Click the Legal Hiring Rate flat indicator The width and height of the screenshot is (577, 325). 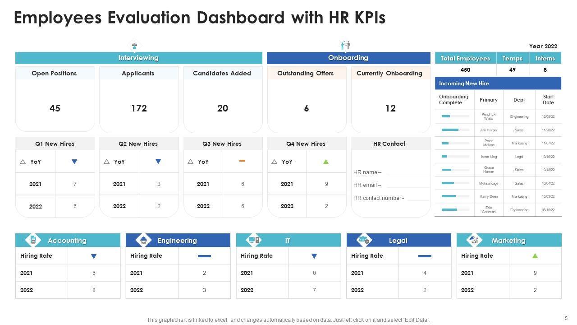coord(425,256)
